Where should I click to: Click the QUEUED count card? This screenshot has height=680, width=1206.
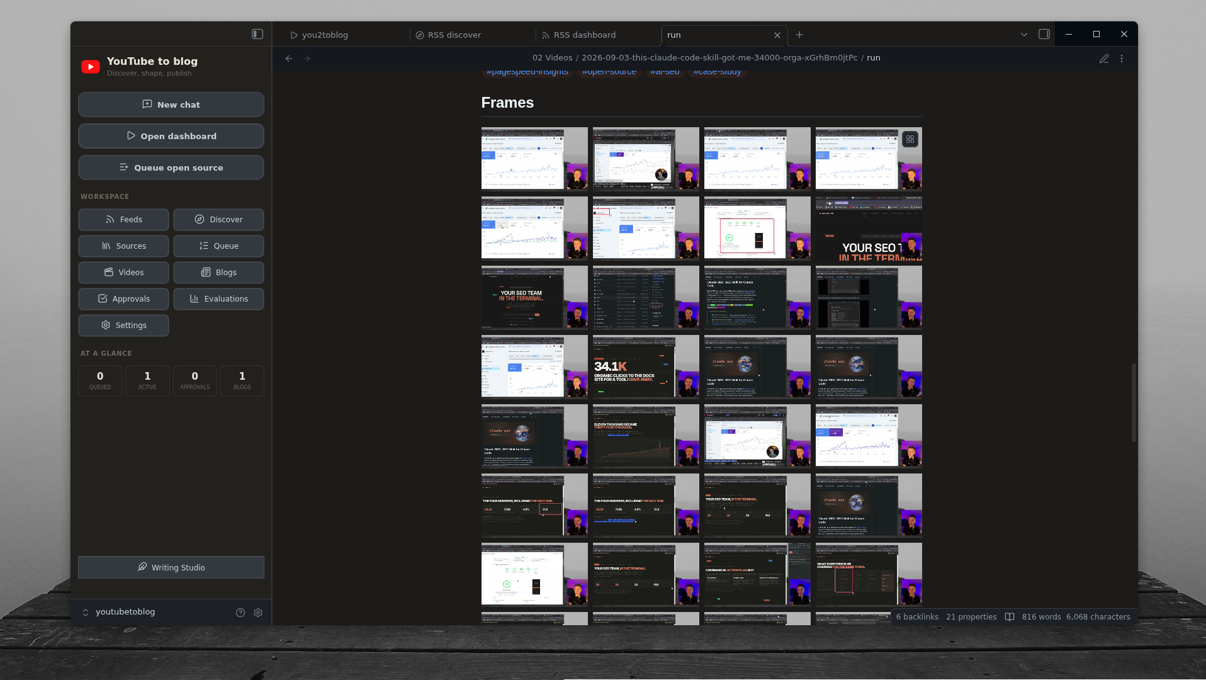point(100,381)
